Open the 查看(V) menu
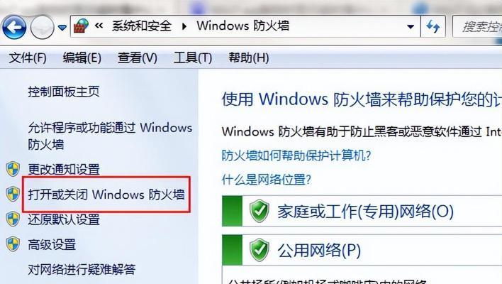502x284 pixels. [138, 58]
